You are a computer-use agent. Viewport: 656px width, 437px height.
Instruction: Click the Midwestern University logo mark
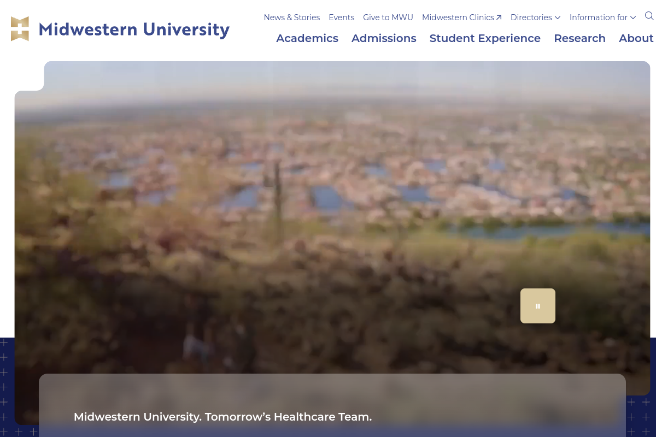click(20, 28)
